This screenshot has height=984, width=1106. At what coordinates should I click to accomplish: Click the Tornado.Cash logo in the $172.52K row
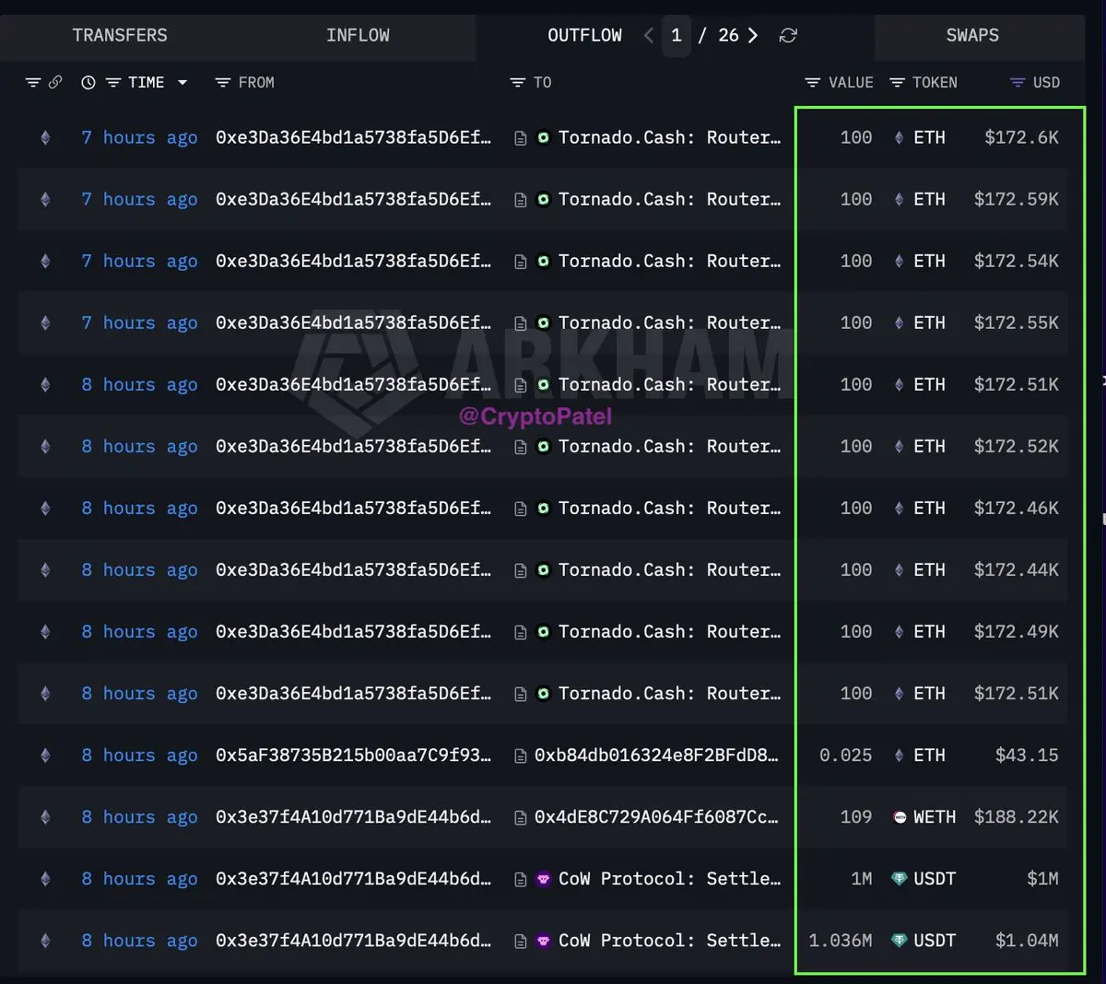544,447
